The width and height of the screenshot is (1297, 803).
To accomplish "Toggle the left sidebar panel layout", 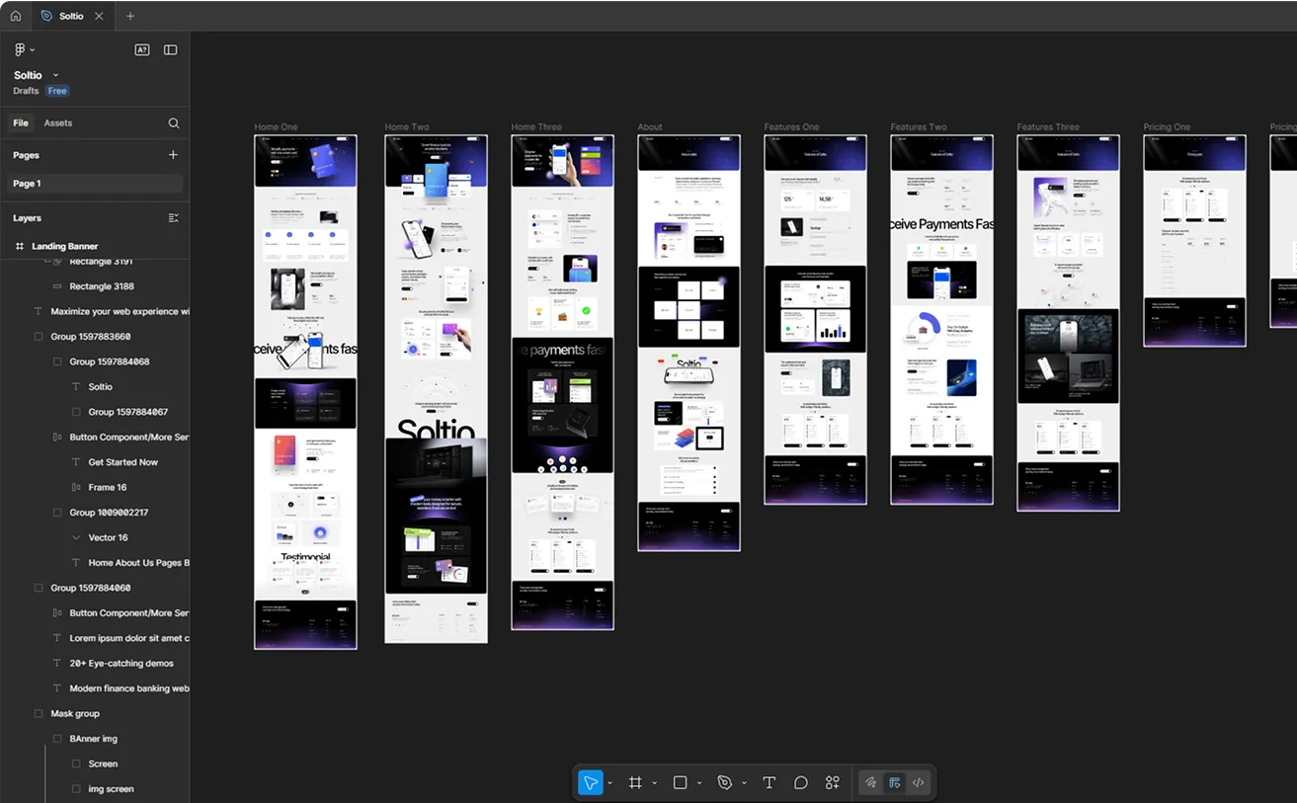I will coord(170,48).
